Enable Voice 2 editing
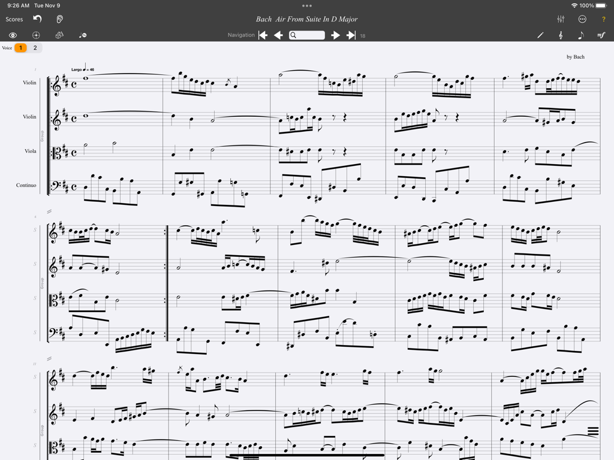 click(35, 47)
